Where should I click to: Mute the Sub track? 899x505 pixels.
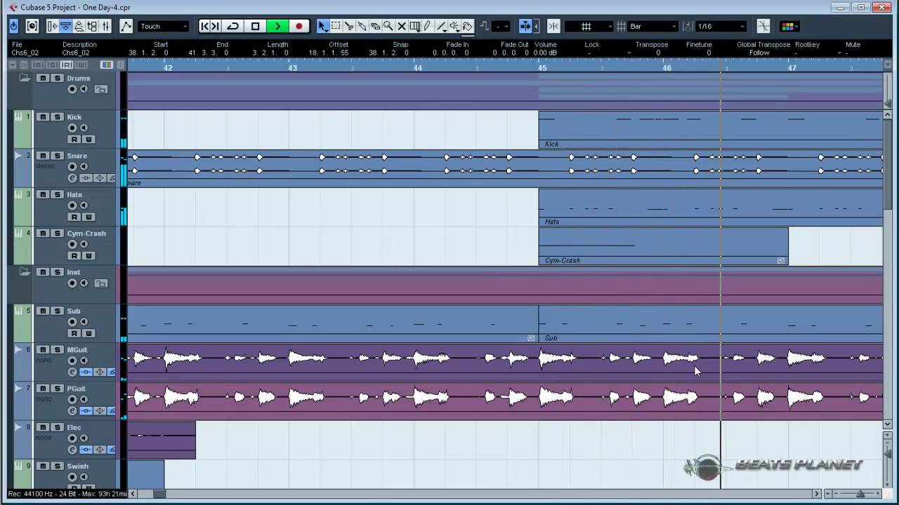43,311
